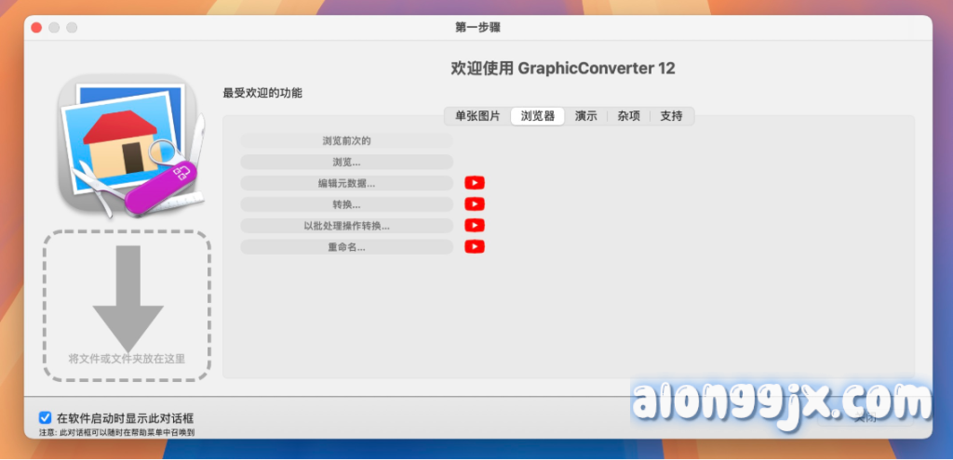953x460 pixels.
Task: Open the 重命名... function
Action: click(346, 247)
